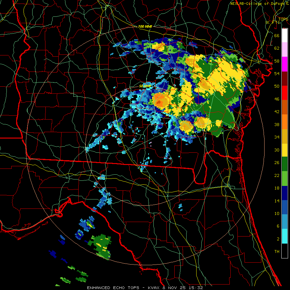Click the 38 legend value
This screenshot has width=290, height=290.
click(x=277, y=124)
